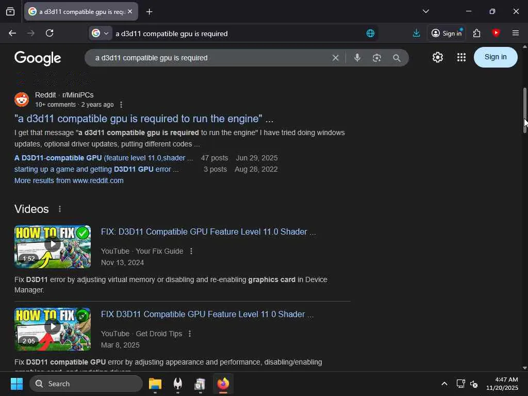This screenshot has width=528, height=396.
Task: Open File Explorer from the taskbar
Action: (155, 384)
